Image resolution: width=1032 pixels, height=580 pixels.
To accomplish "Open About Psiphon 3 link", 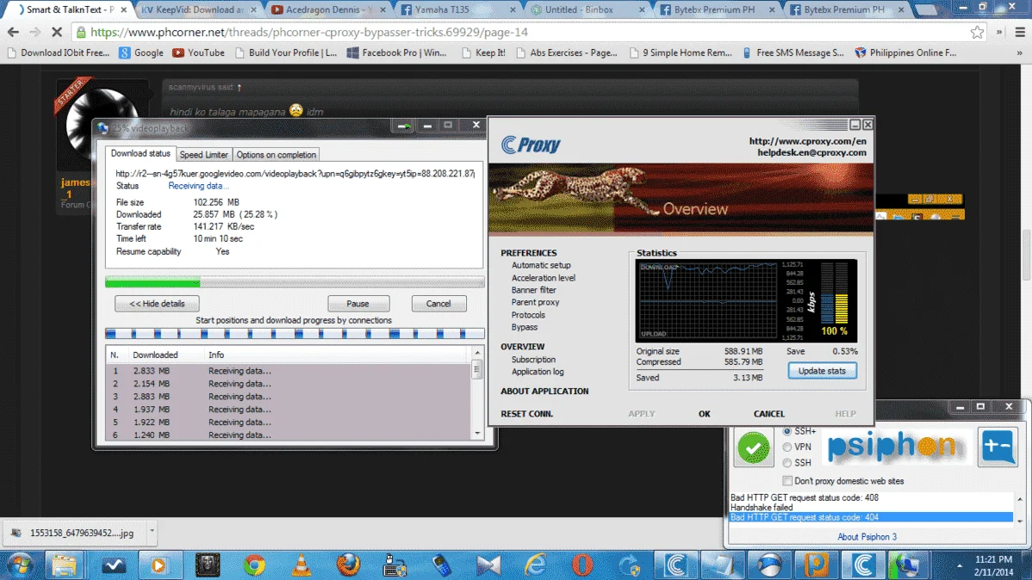I will (867, 537).
